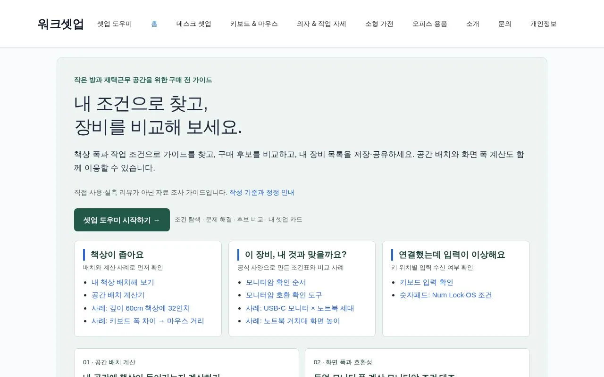
Task: Click 배치와 계산 사례로 먼저 확인 subtitle
Action: (123, 268)
